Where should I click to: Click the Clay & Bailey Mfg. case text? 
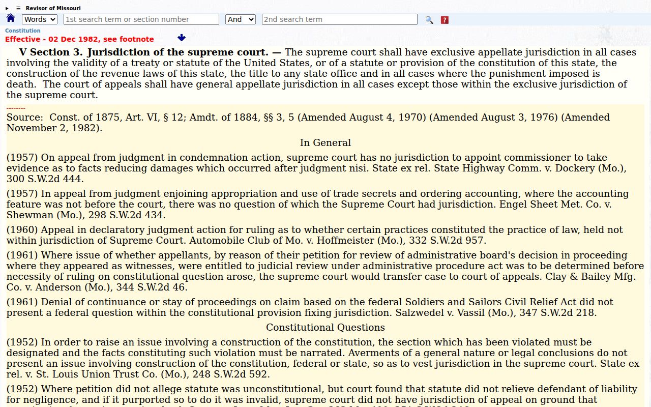pos(325,271)
